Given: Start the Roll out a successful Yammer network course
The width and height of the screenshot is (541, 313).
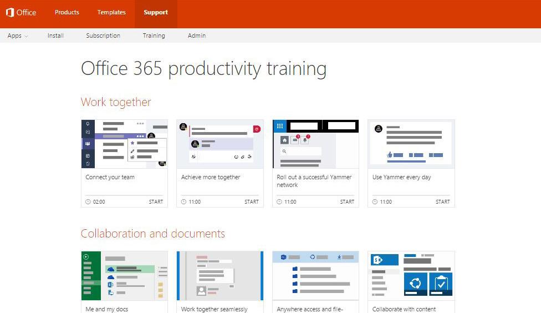Looking at the screenshot, I should click(347, 202).
